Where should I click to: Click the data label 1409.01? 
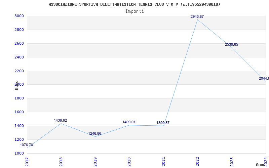[x=129, y=122]
